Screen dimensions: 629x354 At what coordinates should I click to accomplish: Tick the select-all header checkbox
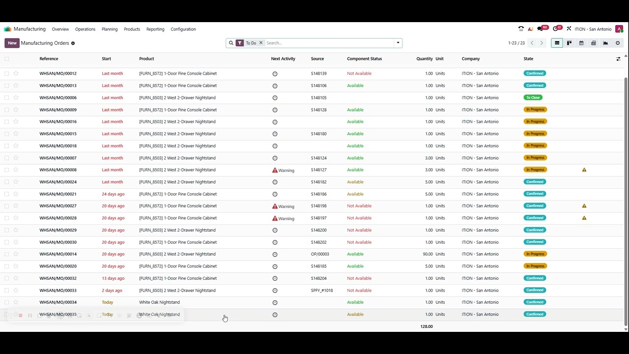pyautogui.click(x=6, y=59)
